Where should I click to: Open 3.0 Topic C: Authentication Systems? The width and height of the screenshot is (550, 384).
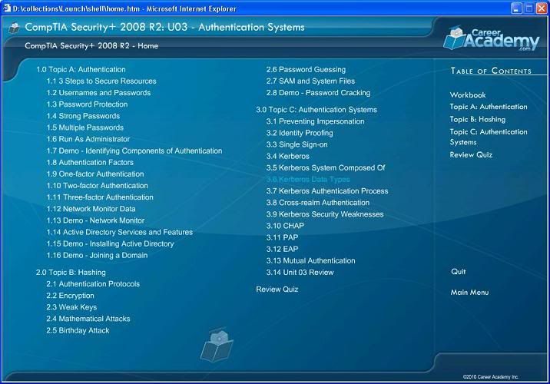[x=316, y=110]
